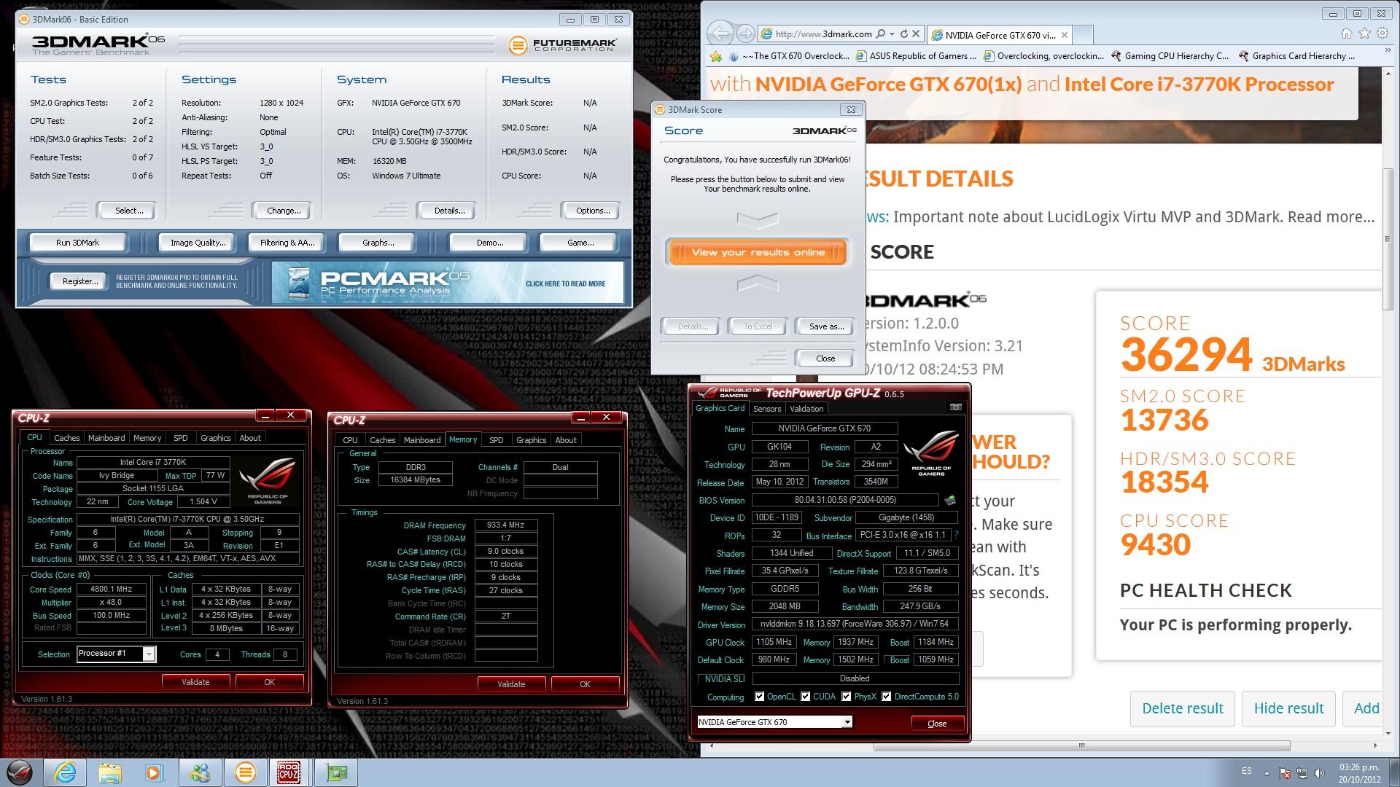Click the ES language indicator in taskbar
Image resolution: width=1400 pixels, height=787 pixels.
(x=1246, y=771)
